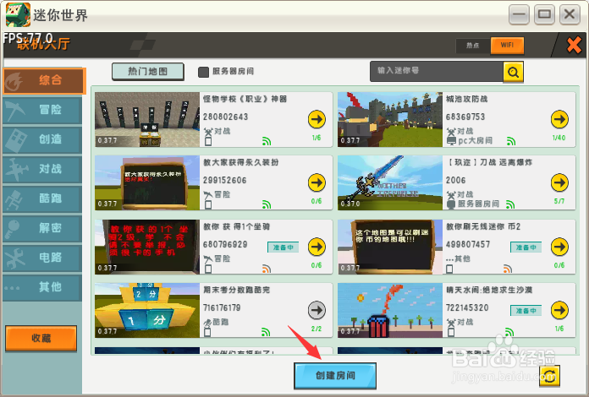589x397 pixels.
Task: Click orange signal icon in 坐骑 card
Action: 267,269
